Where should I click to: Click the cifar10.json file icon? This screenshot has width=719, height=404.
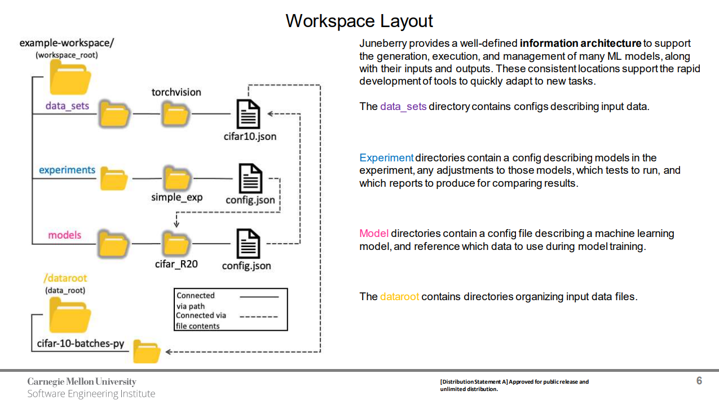tap(248, 115)
